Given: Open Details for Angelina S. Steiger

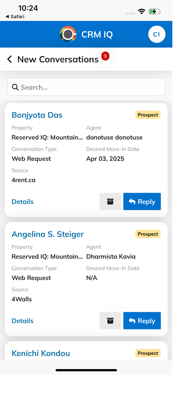Looking at the screenshot, I should tap(23, 321).
